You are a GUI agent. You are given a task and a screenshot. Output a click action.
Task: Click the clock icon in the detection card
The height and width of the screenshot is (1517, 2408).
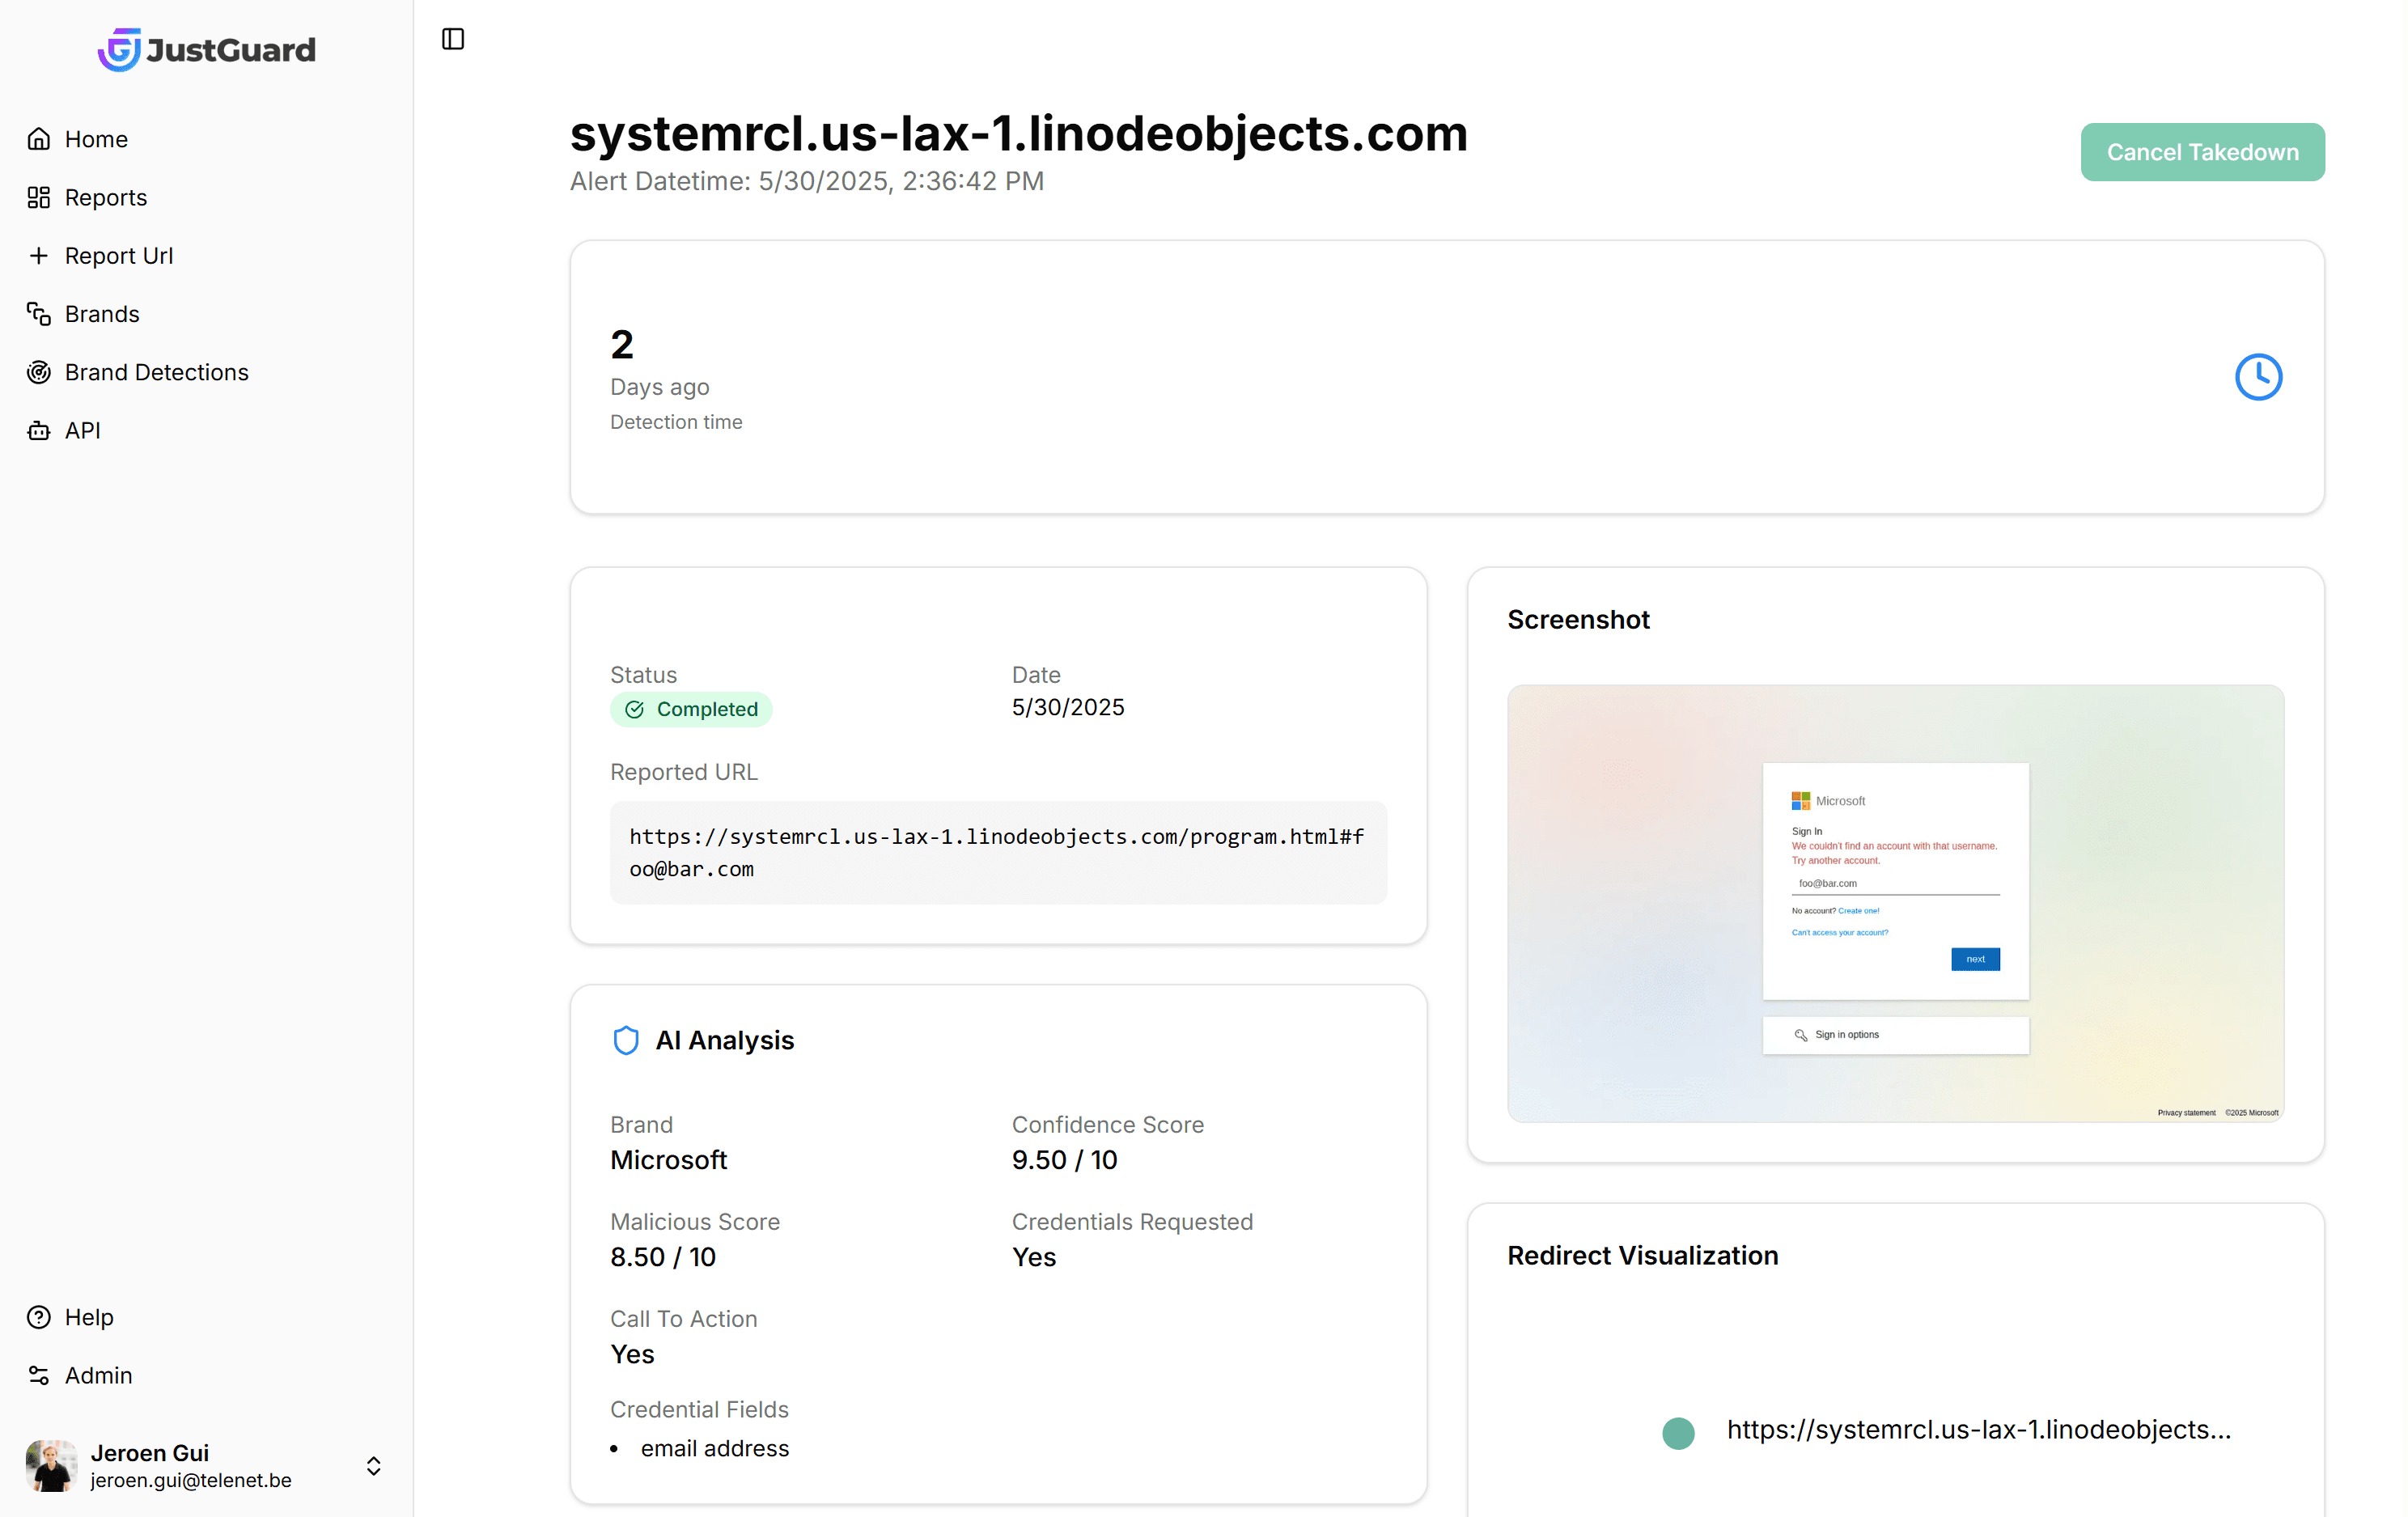click(x=2258, y=377)
